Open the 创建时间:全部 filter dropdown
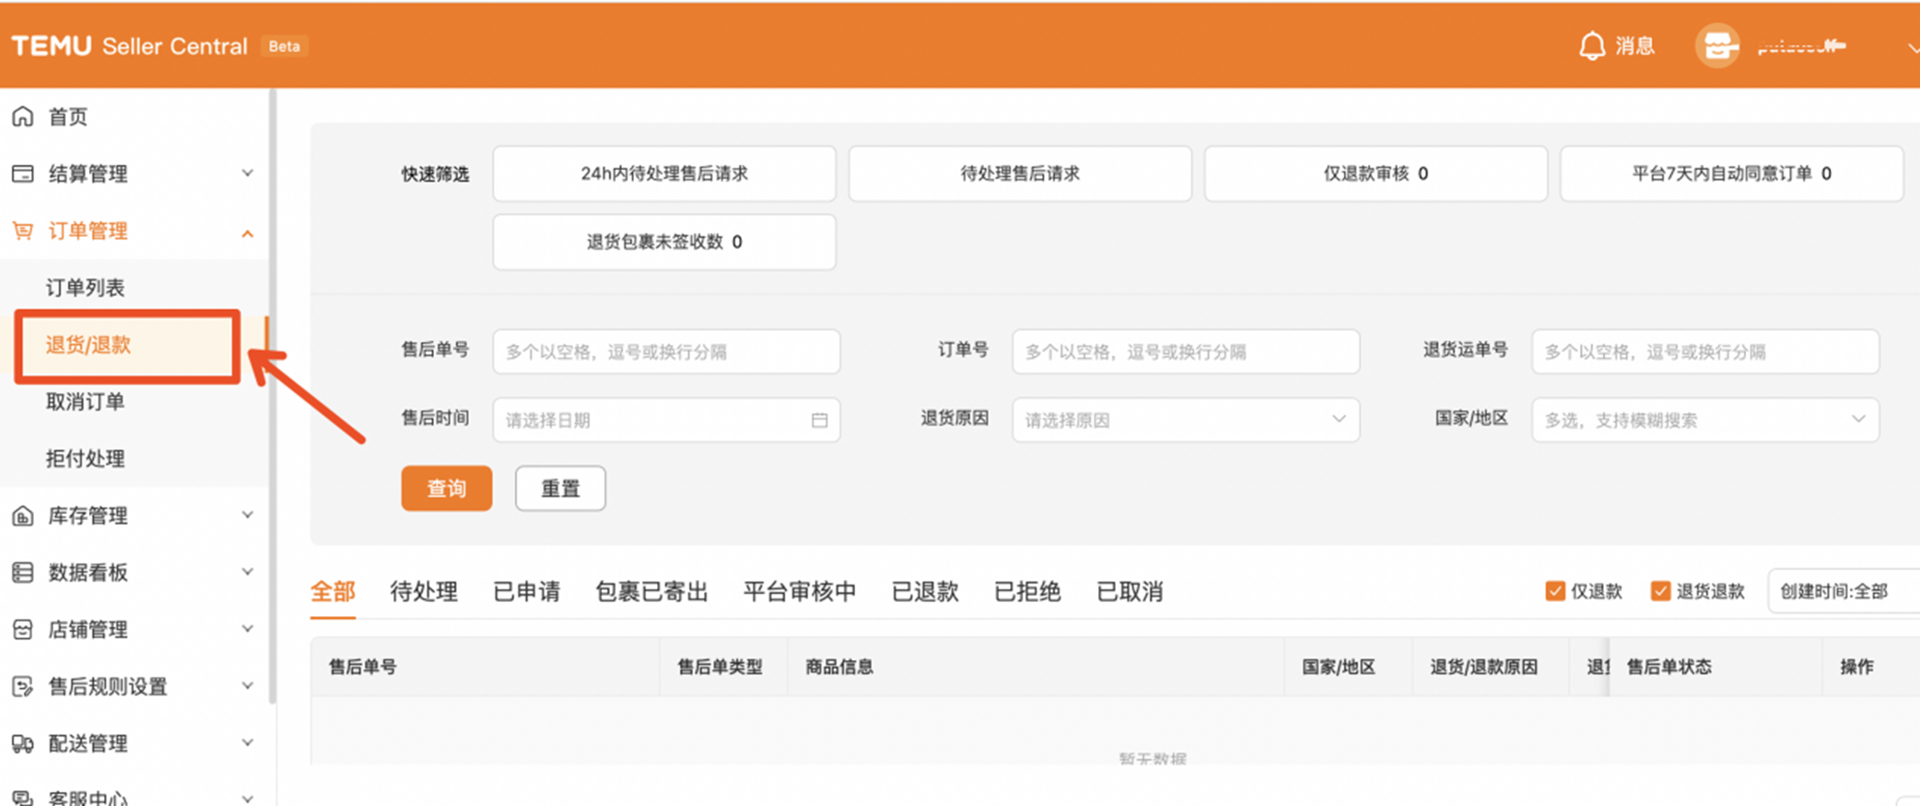Viewport: 1920px width, 806px height. tap(1835, 590)
